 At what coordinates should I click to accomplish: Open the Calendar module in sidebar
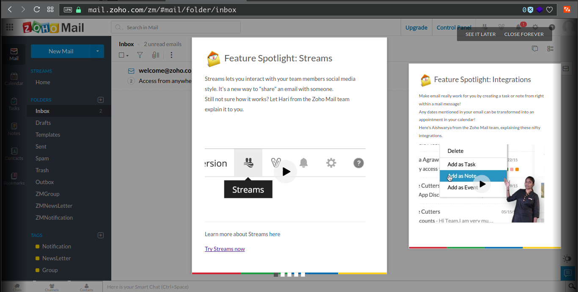(x=14, y=79)
